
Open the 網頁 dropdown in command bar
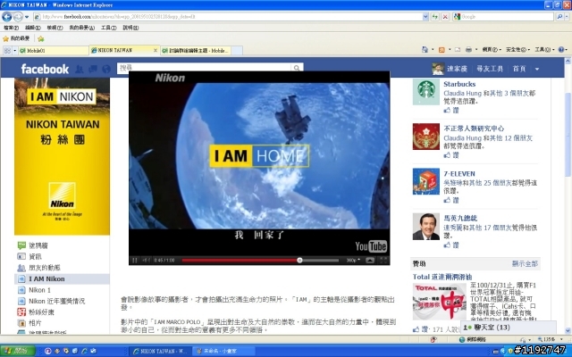point(492,50)
